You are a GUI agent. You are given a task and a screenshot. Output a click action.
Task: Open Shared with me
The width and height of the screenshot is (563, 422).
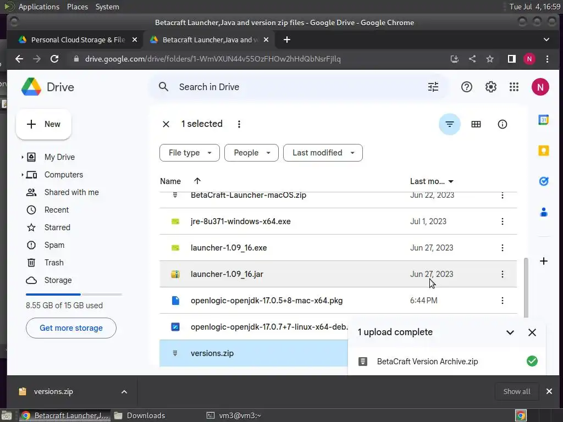[x=71, y=192]
